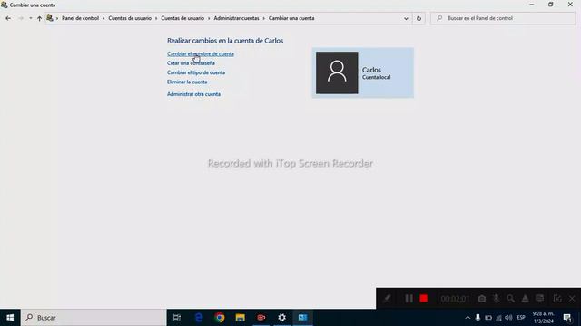581x326 pixels.
Task: Click the Control Panel taskbar app
Action: click(302, 318)
